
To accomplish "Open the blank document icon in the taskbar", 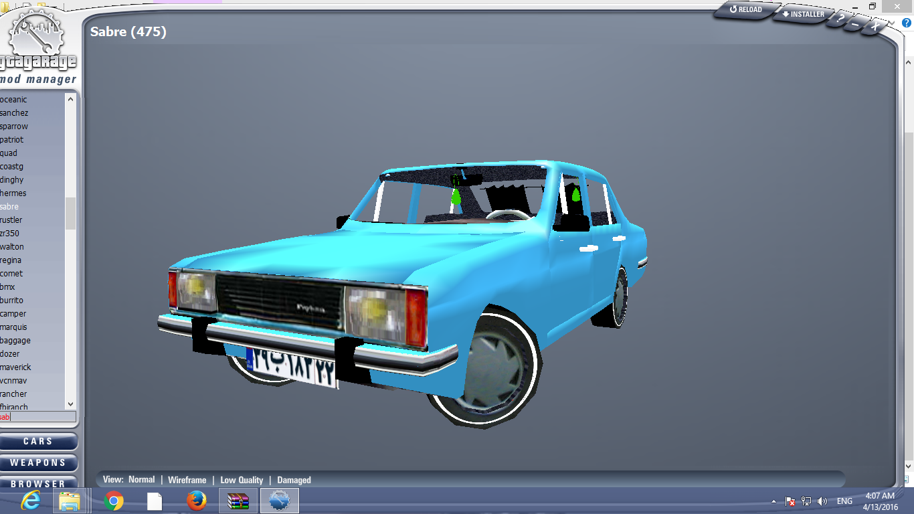I will (155, 501).
